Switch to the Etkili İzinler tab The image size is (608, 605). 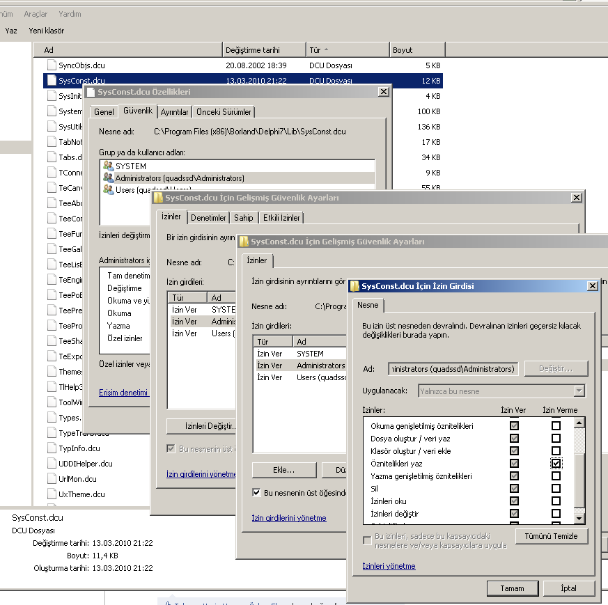[x=281, y=218]
